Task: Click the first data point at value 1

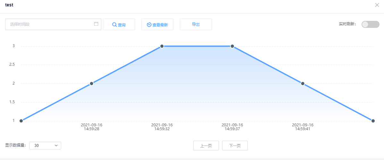Action: tap(21, 121)
